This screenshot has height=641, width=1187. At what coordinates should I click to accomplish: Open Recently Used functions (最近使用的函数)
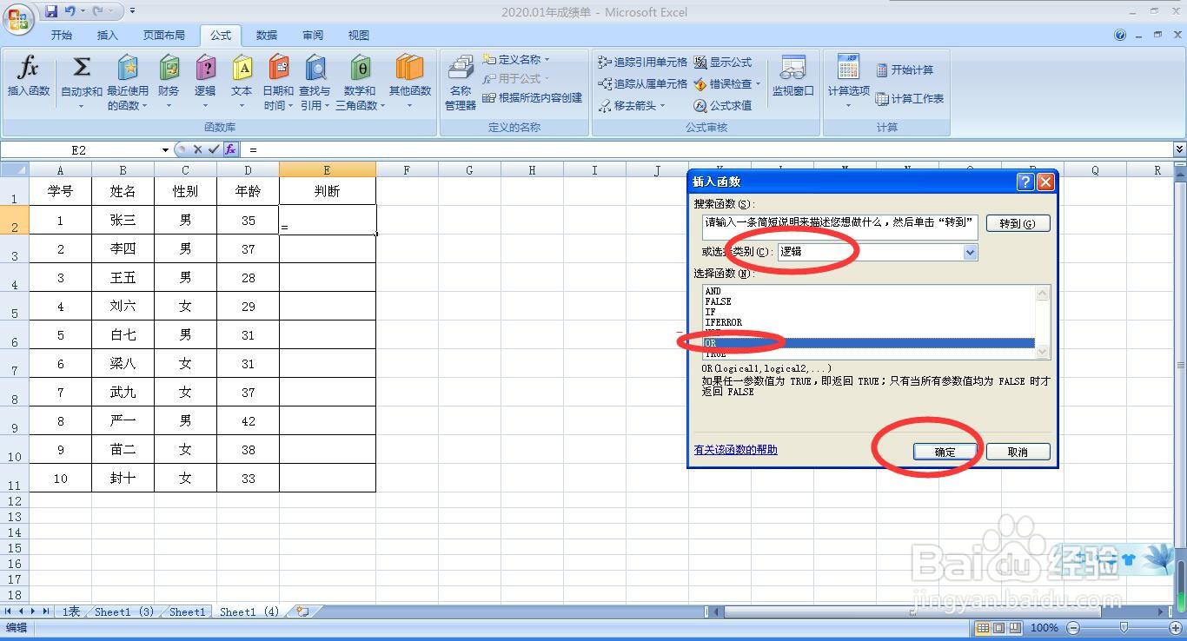tap(128, 83)
